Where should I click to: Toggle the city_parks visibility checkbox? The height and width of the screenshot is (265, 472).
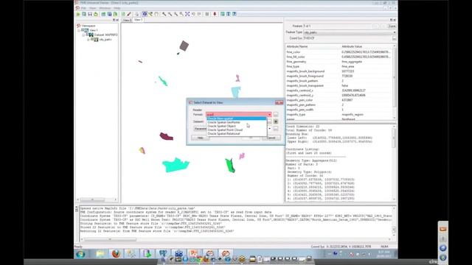(x=92, y=39)
